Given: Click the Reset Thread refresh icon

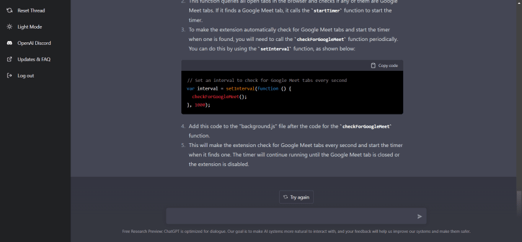Looking at the screenshot, I should [x=10, y=10].
